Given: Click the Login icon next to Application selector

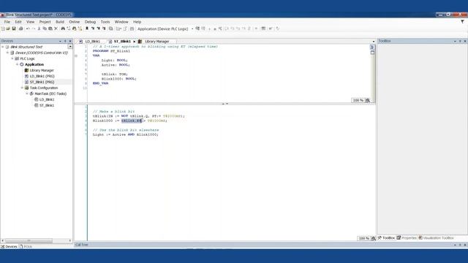Looking at the screenshot, I should point(197,28).
